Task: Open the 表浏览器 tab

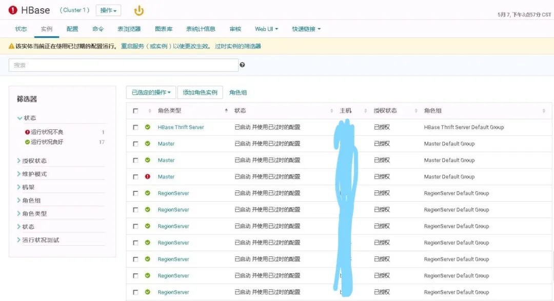Action: coord(129,29)
